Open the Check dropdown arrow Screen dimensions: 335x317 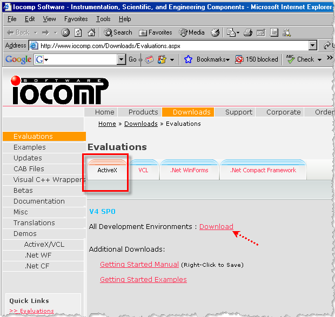click(x=320, y=60)
